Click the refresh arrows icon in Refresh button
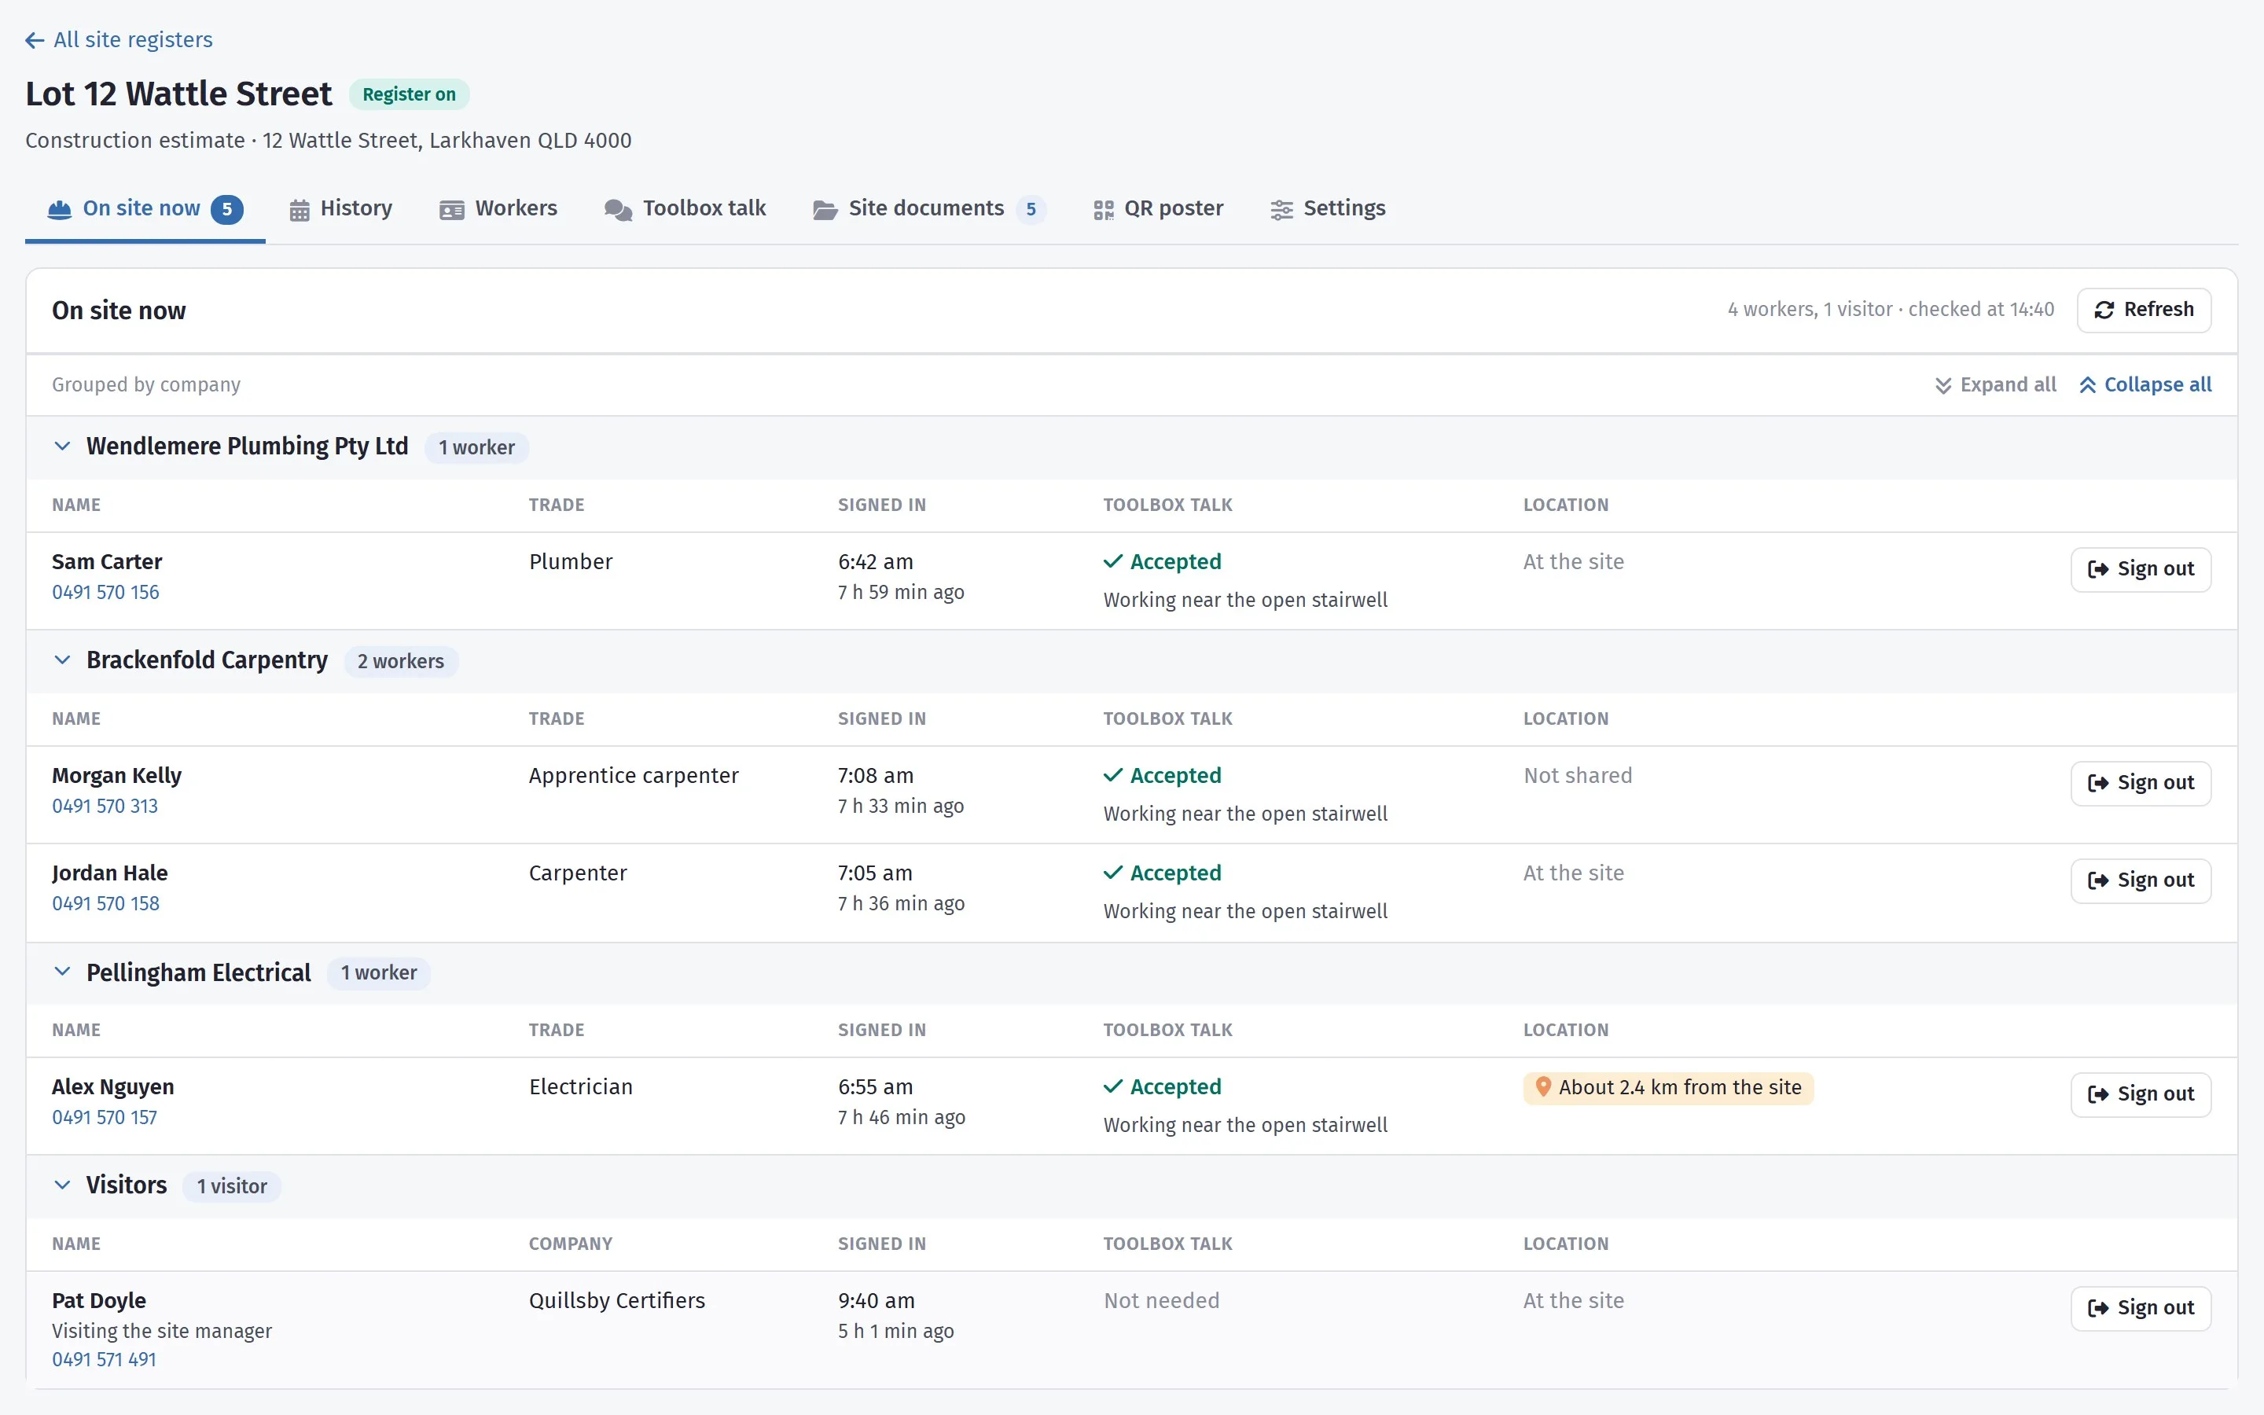The image size is (2264, 1415). click(x=2104, y=310)
